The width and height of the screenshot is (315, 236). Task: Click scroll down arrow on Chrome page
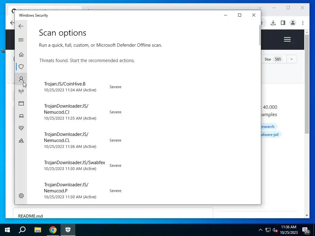(x=307, y=215)
